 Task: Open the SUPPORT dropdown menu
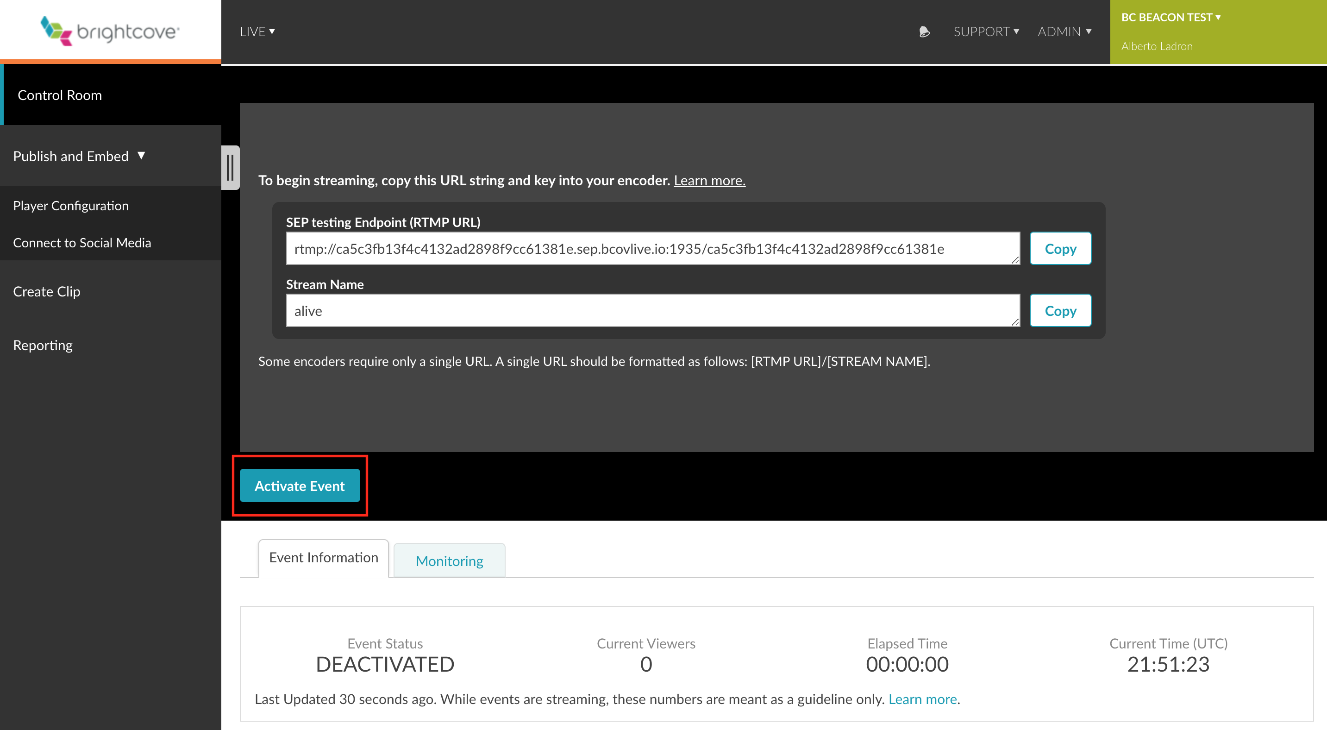click(x=986, y=31)
